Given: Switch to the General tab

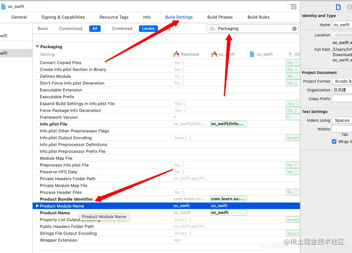Looking at the screenshot, I should (x=19, y=17).
